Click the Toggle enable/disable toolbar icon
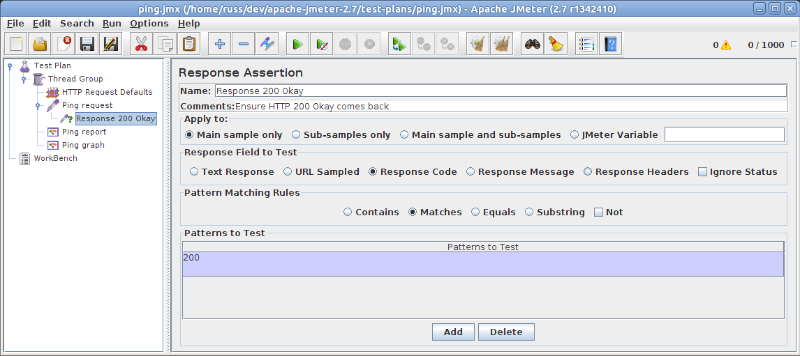 click(267, 45)
